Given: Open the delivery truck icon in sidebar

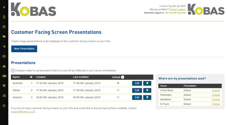Looking at the screenshot, I should (4, 37).
